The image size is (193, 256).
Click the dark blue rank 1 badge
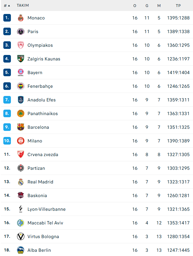coord(7,18)
